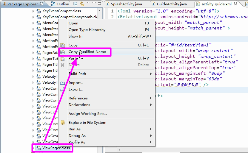Click the Import icon in context menu
This screenshot has width=248, height=153.
[x=63, y=83]
